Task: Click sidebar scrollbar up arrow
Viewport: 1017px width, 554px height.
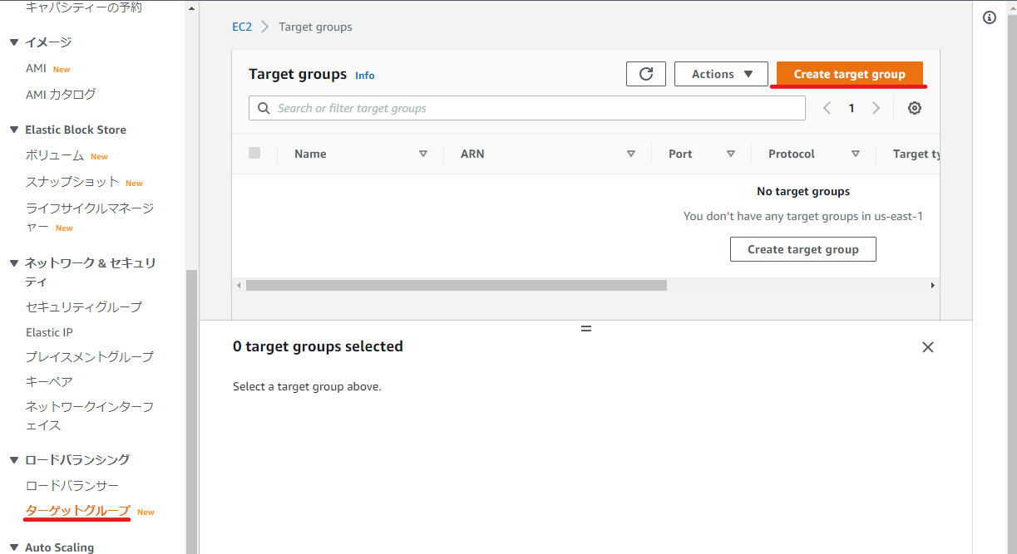Action: (x=192, y=7)
